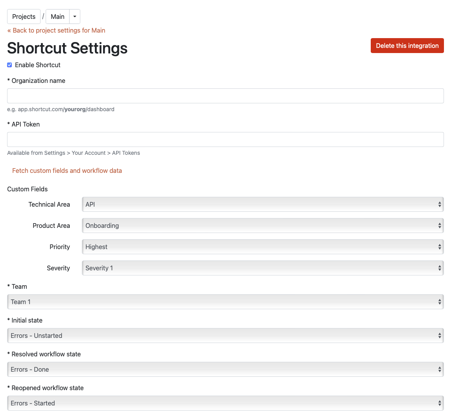Click the Shortcut Settings heading
This screenshot has width=453, height=420.
(67, 48)
